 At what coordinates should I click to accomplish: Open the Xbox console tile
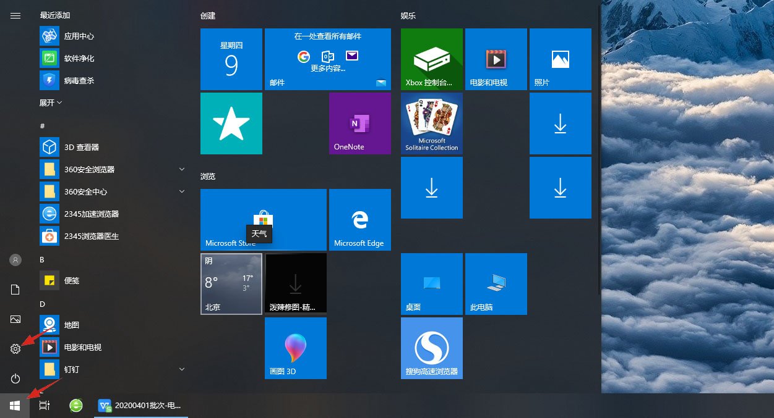(x=431, y=59)
